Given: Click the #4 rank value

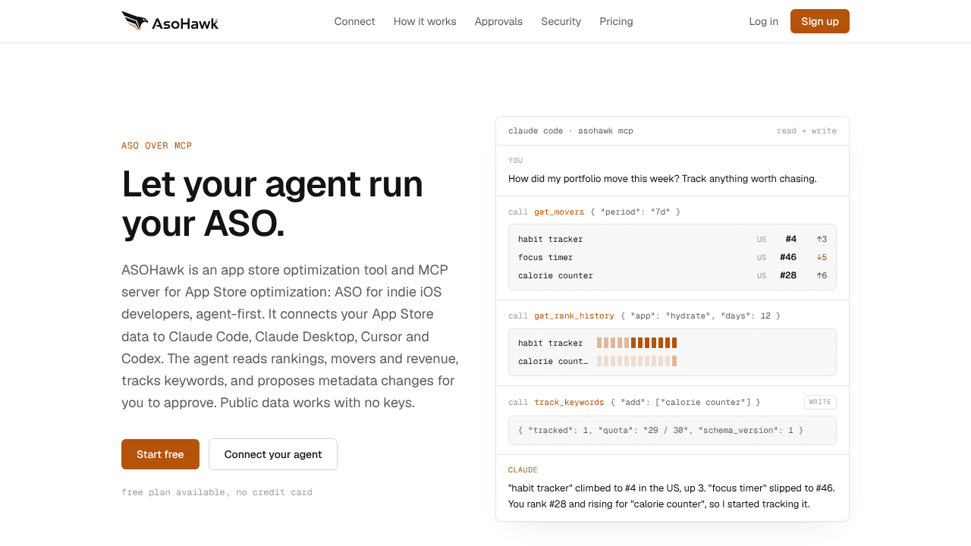Looking at the screenshot, I should (x=790, y=239).
